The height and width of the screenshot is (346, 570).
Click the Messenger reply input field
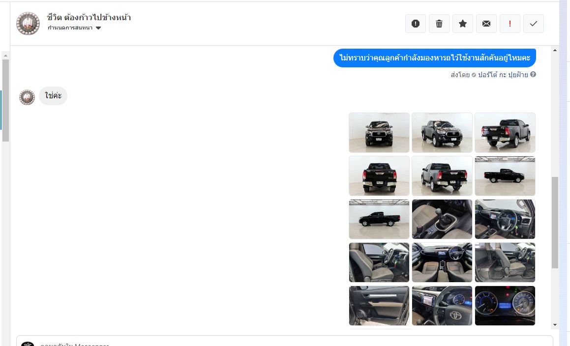coord(285,341)
